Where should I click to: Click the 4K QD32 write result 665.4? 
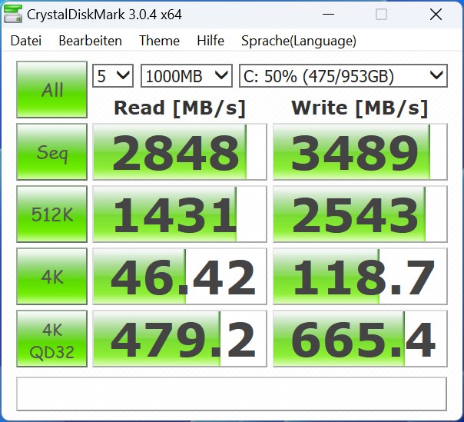click(360, 339)
